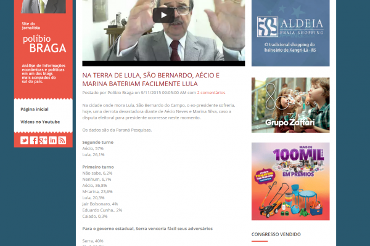Open Vídeos no Youtube menu item
The width and height of the screenshot is (370, 246).
pyautogui.click(x=40, y=122)
